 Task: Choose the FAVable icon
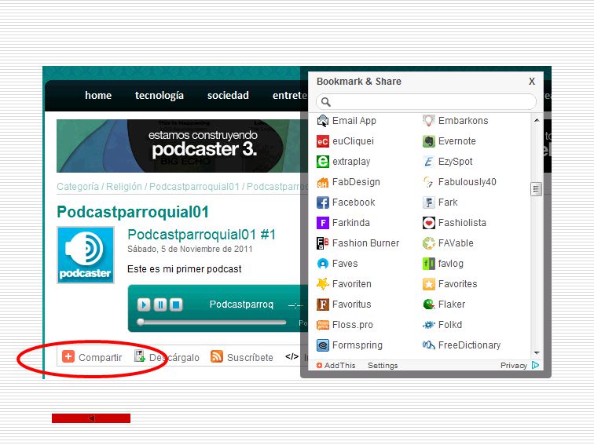(428, 243)
